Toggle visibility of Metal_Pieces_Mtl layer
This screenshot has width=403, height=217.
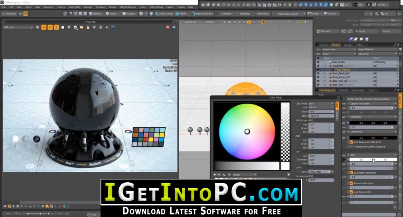[x=318, y=77]
